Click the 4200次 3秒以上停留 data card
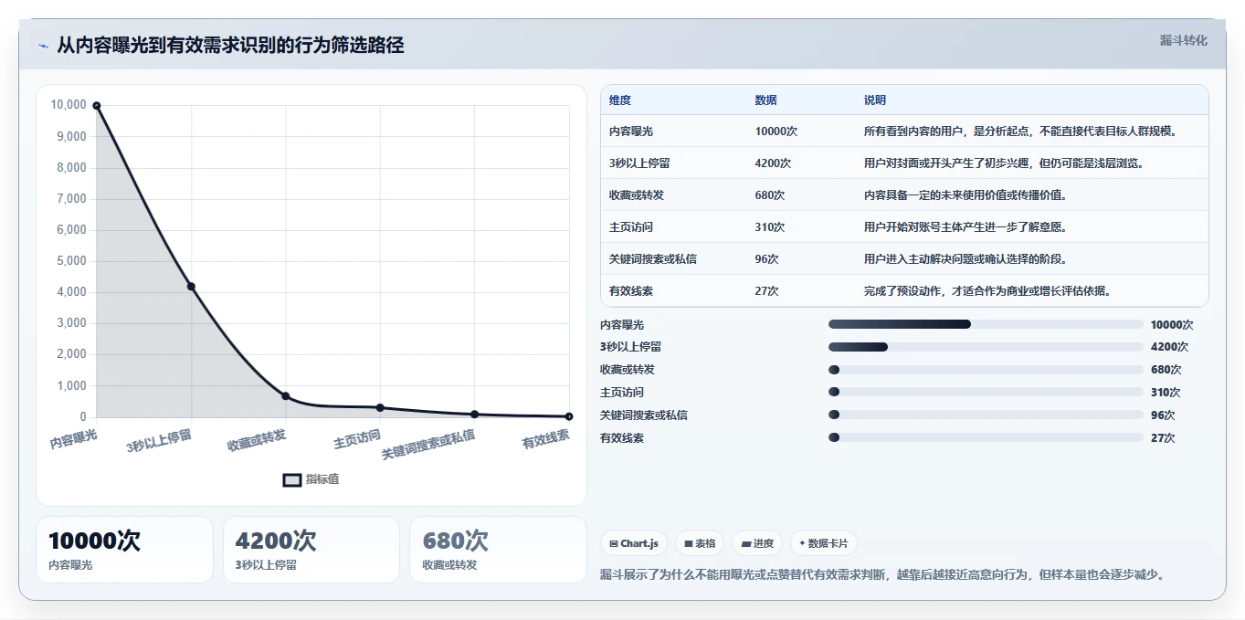Screen dimensions: 1245x620 (311, 550)
